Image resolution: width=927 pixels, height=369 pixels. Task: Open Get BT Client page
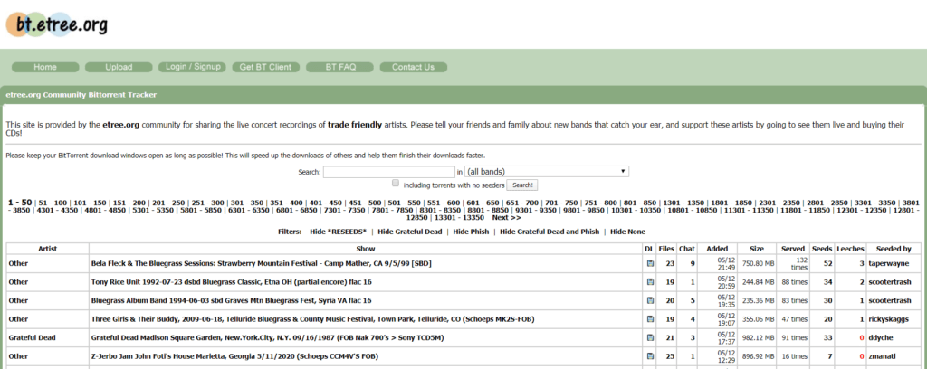tap(265, 67)
